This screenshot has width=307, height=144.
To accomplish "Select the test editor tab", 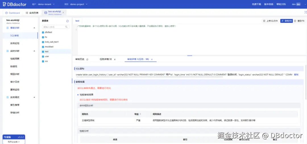I will click(77, 21).
